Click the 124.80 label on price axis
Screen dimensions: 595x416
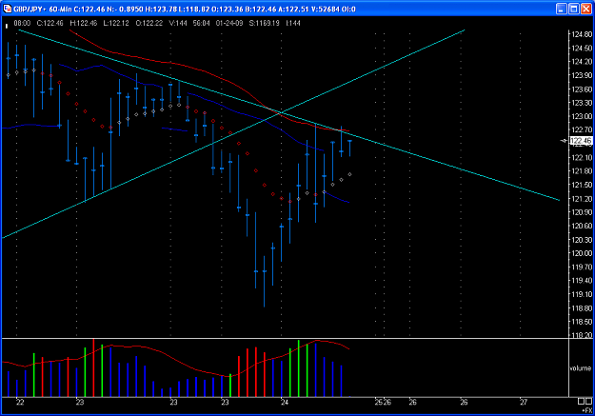coord(582,34)
